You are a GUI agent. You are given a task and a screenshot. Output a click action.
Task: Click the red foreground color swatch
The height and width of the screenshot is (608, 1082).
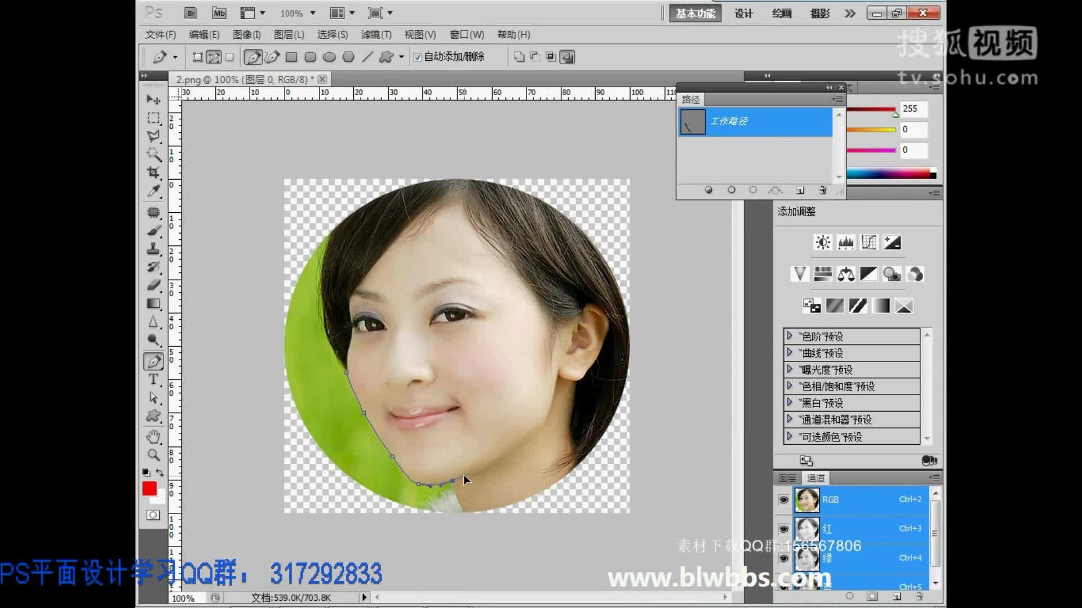149,489
